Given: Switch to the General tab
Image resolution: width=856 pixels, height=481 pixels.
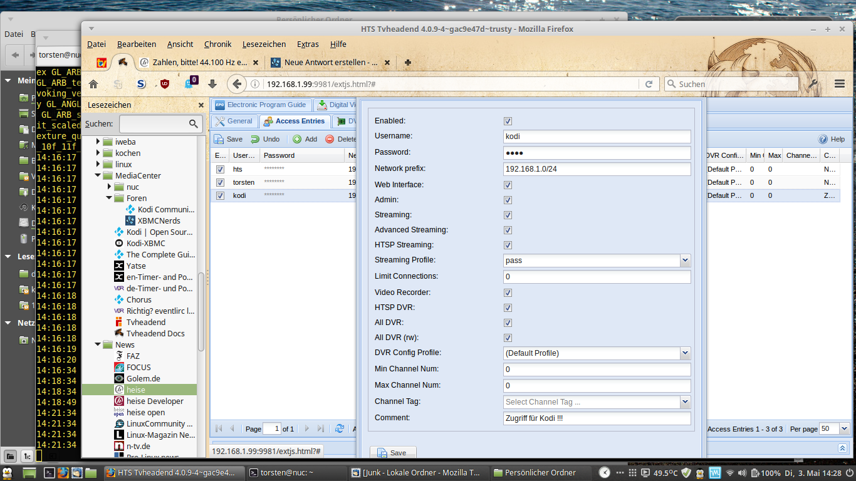Looking at the screenshot, I should [x=234, y=122].
